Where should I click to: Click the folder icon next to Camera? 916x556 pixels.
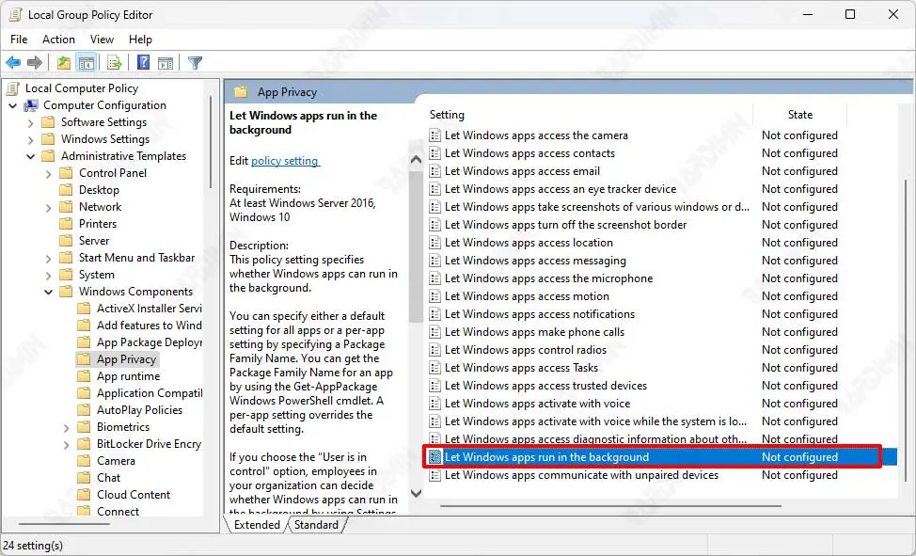click(84, 461)
